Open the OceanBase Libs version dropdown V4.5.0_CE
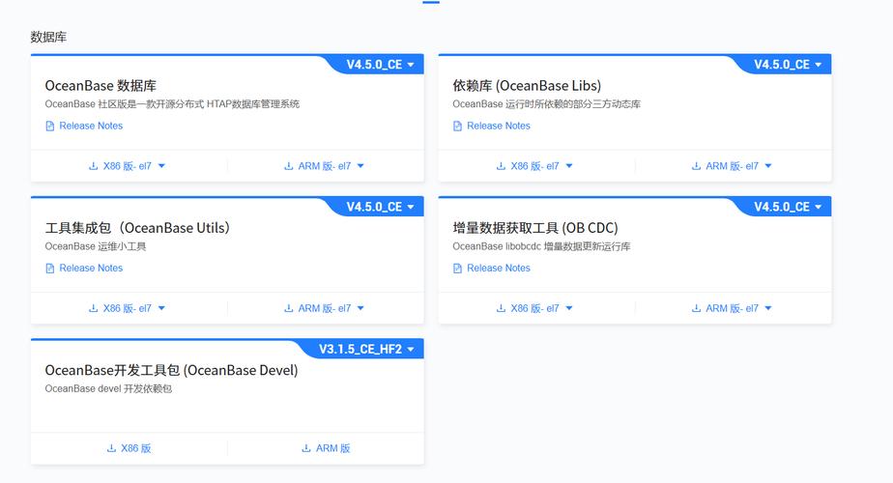 pos(788,65)
